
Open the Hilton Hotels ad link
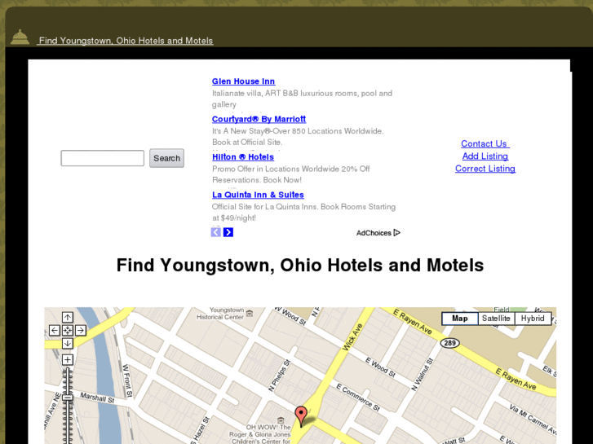(243, 156)
